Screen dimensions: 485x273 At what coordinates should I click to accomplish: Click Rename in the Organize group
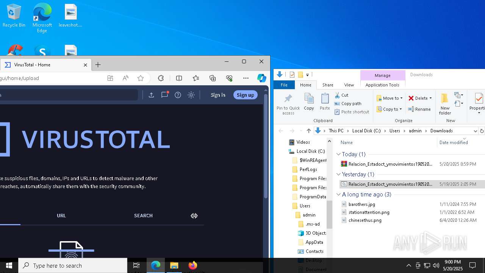pyautogui.click(x=419, y=109)
